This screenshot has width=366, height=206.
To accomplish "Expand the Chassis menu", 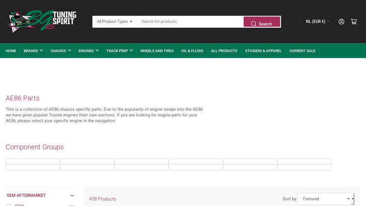I will coord(60,51).
